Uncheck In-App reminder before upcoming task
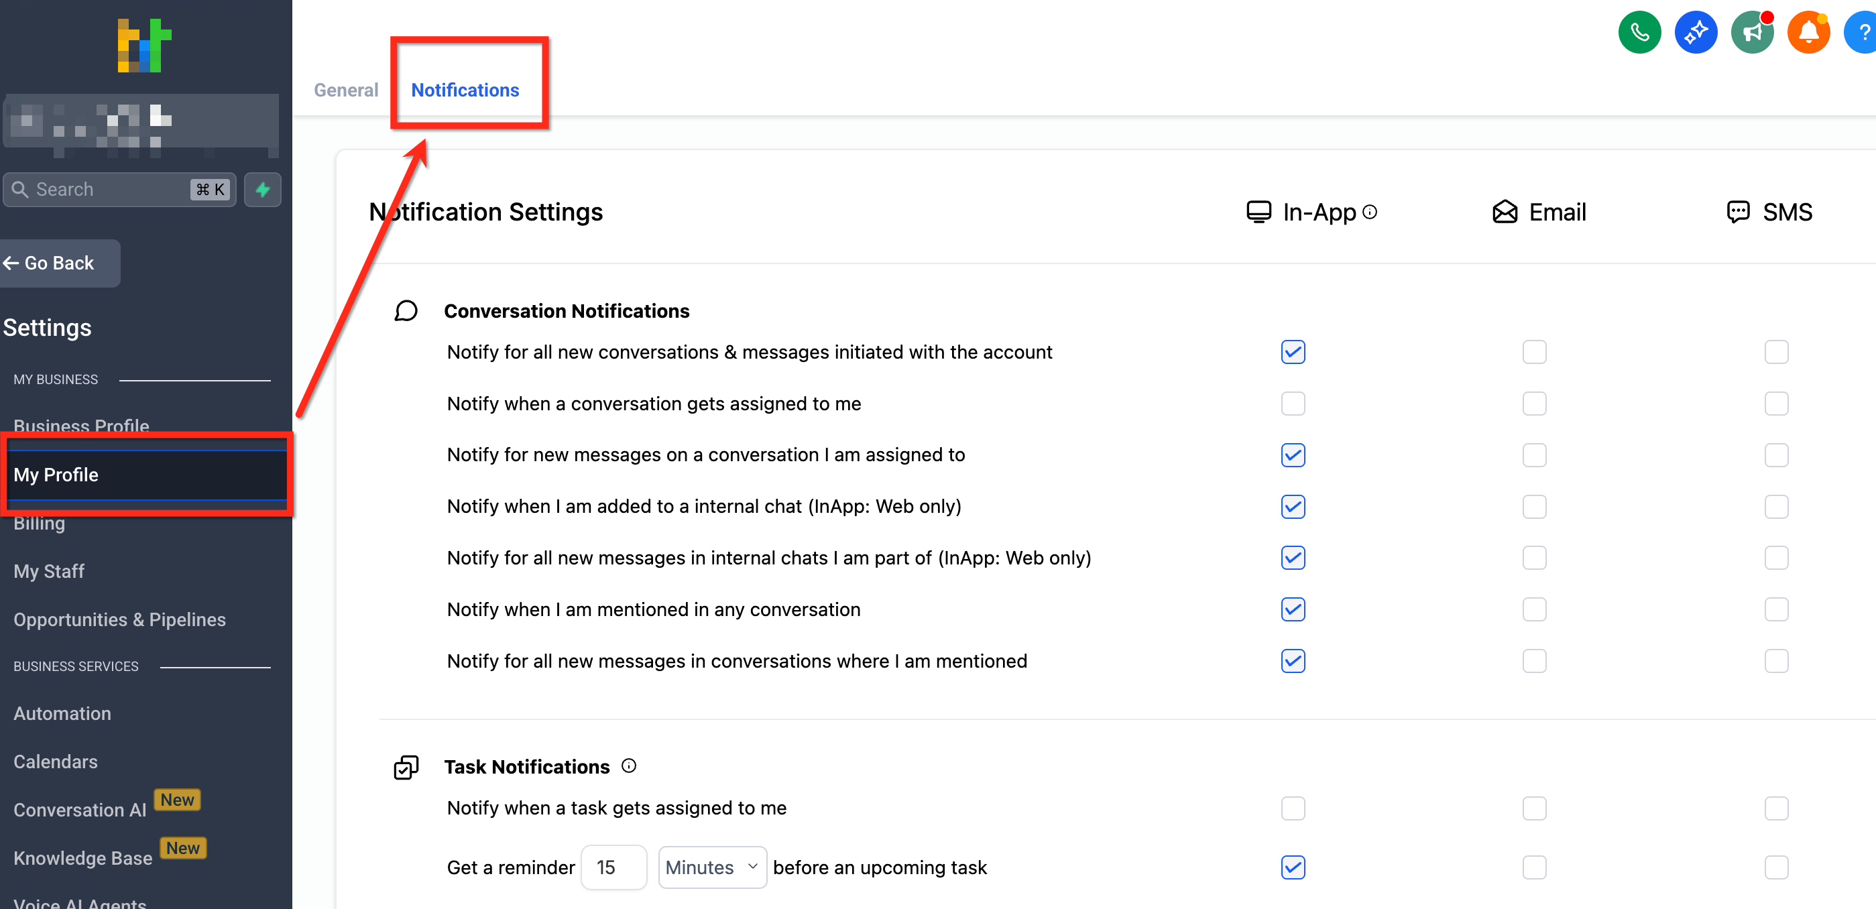The image size is (1876, 909). (x=1293, y=867)
